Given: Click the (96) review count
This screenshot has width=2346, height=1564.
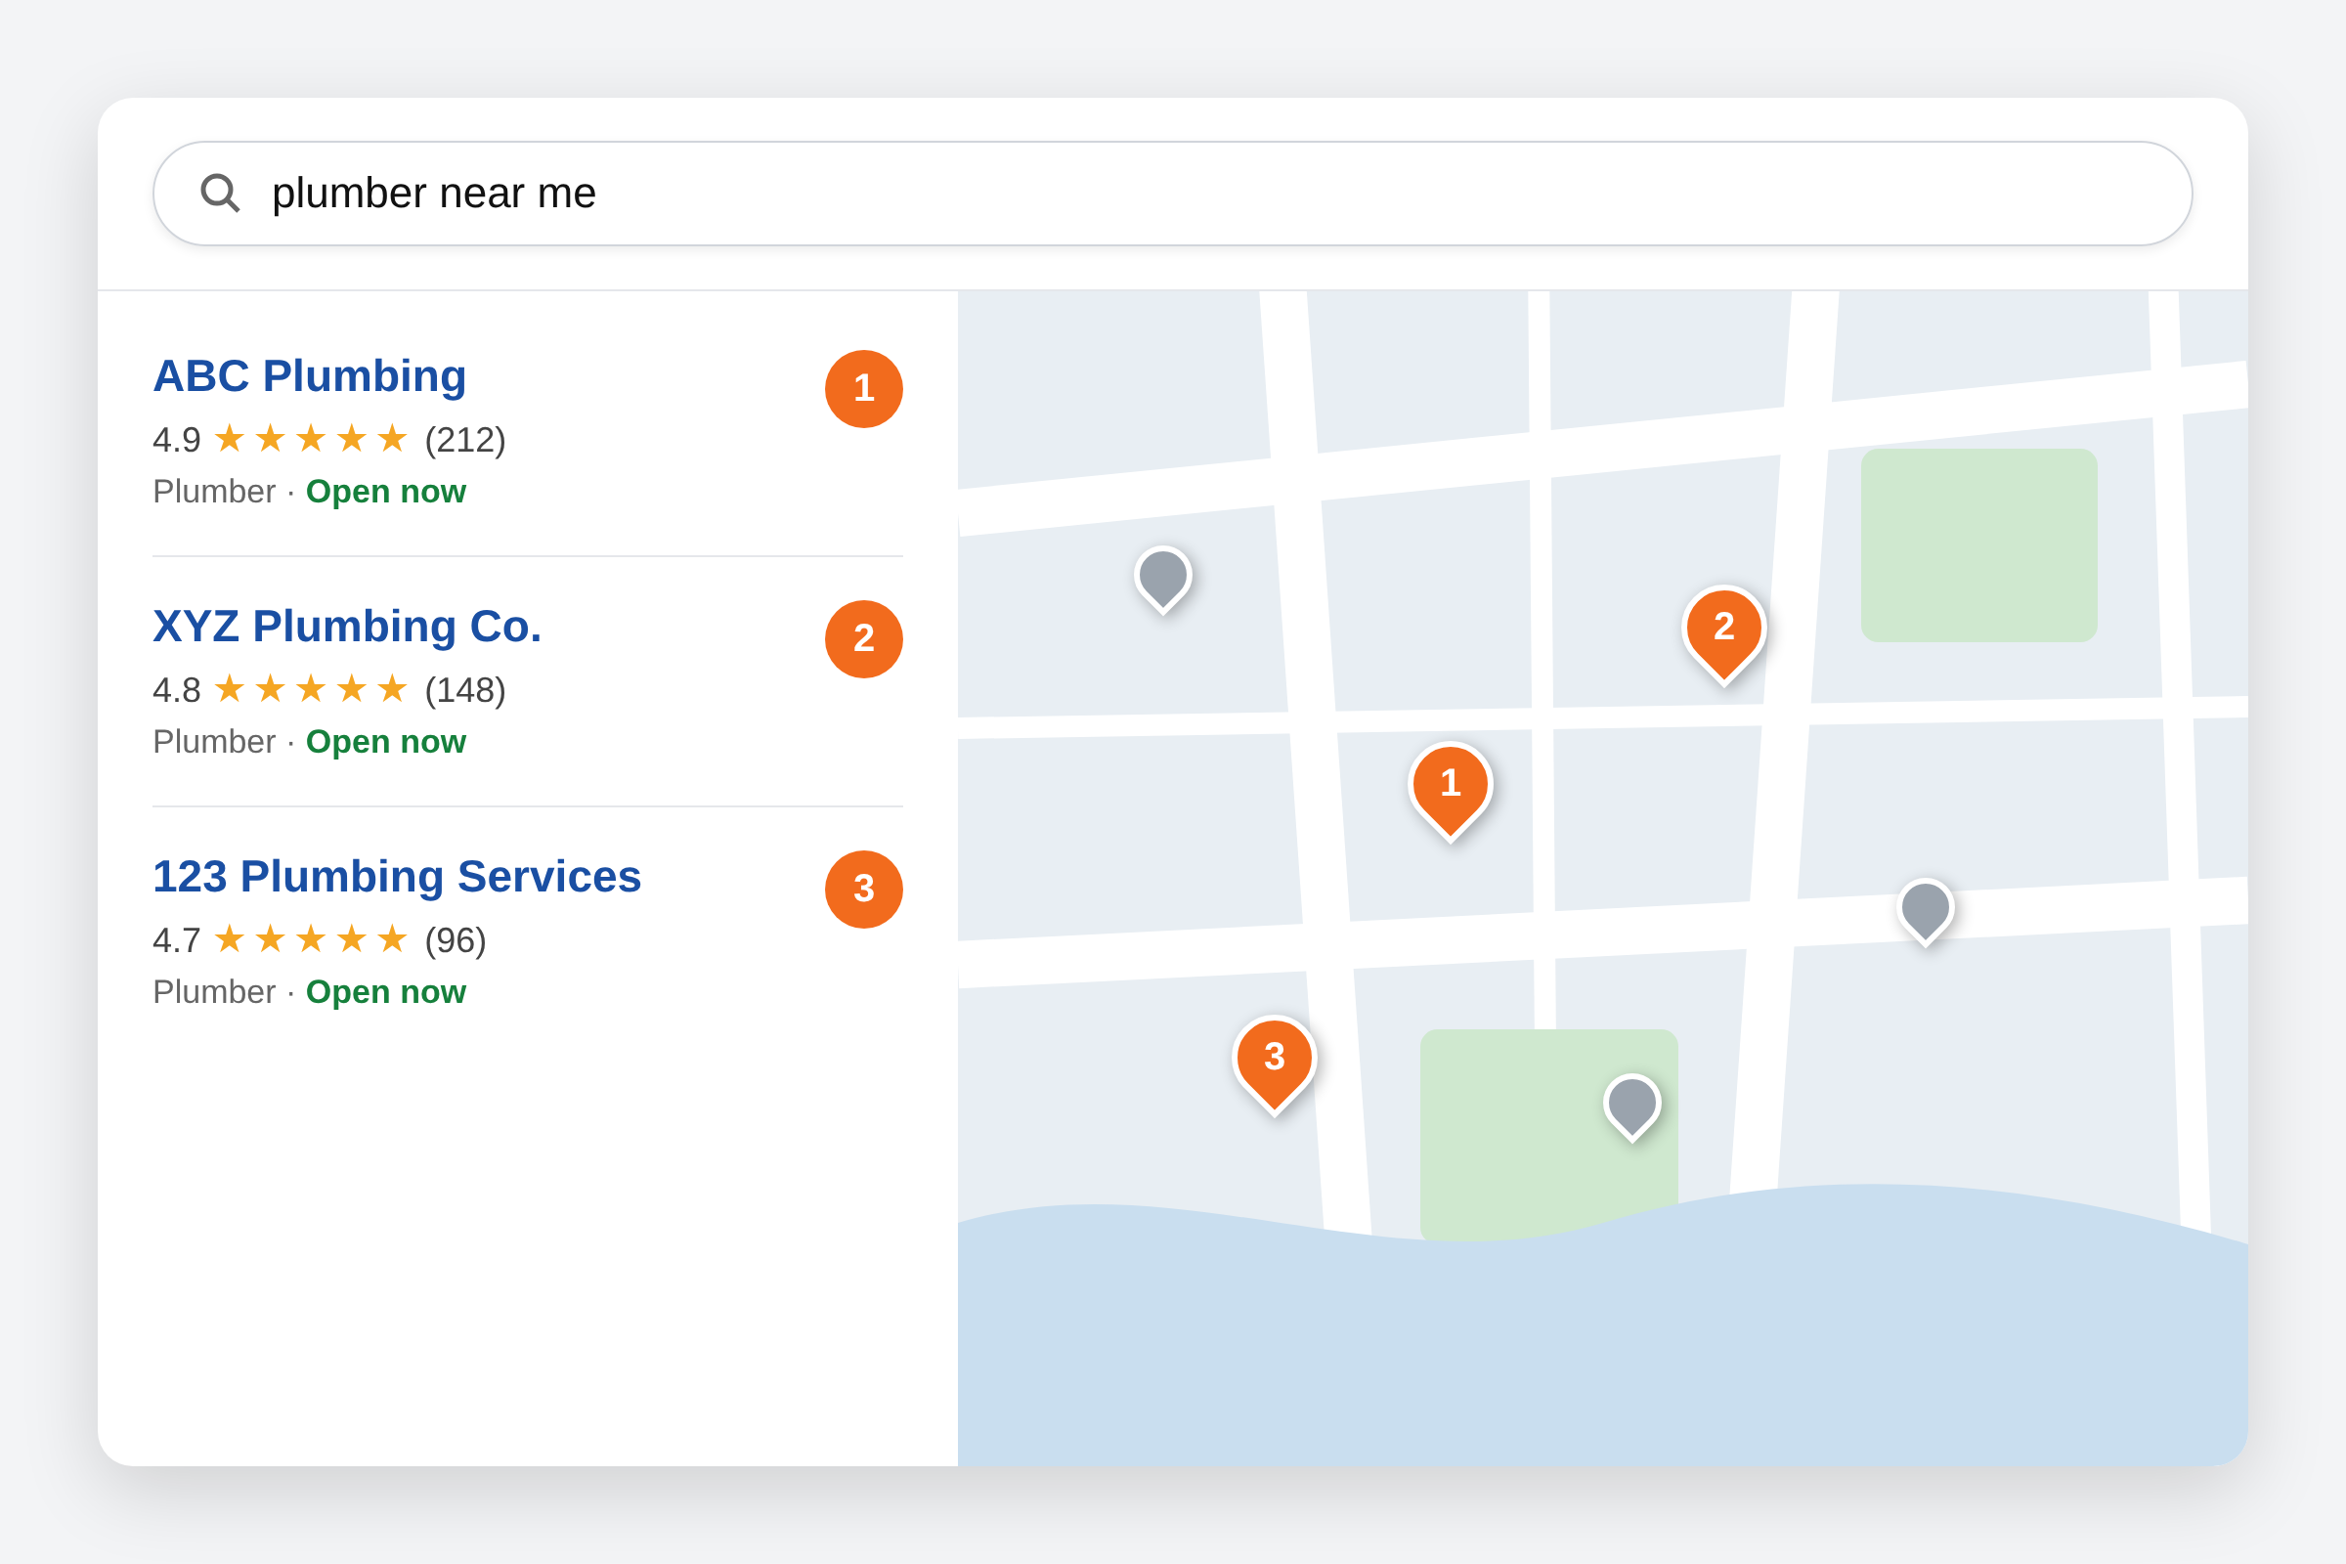Looking at the screenshot, I should (455, 940).
